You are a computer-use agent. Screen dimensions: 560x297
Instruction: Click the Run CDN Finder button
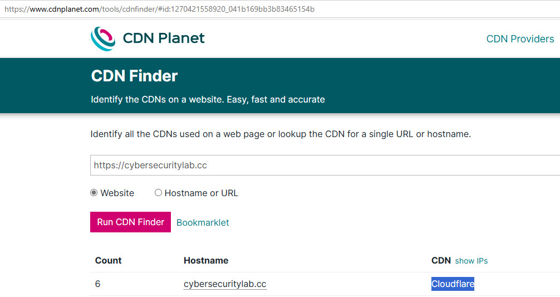pos(130,222)
